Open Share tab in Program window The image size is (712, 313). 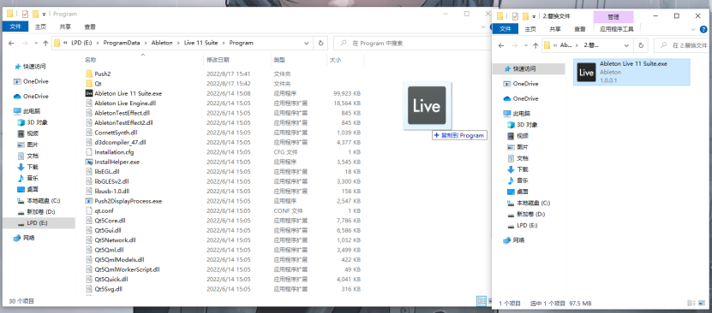click(x=65, y=27)
